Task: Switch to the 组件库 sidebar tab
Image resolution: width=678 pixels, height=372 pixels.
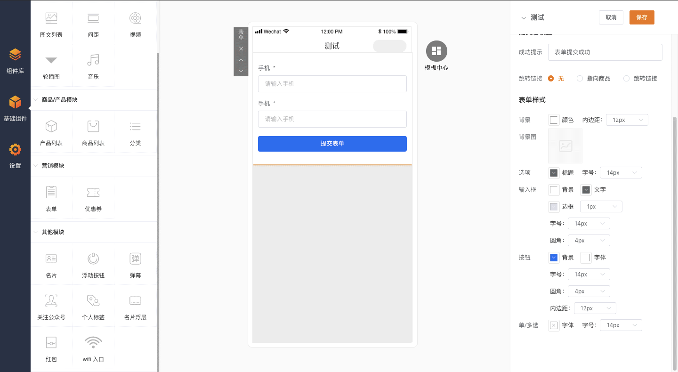Action: pos(15,61)
